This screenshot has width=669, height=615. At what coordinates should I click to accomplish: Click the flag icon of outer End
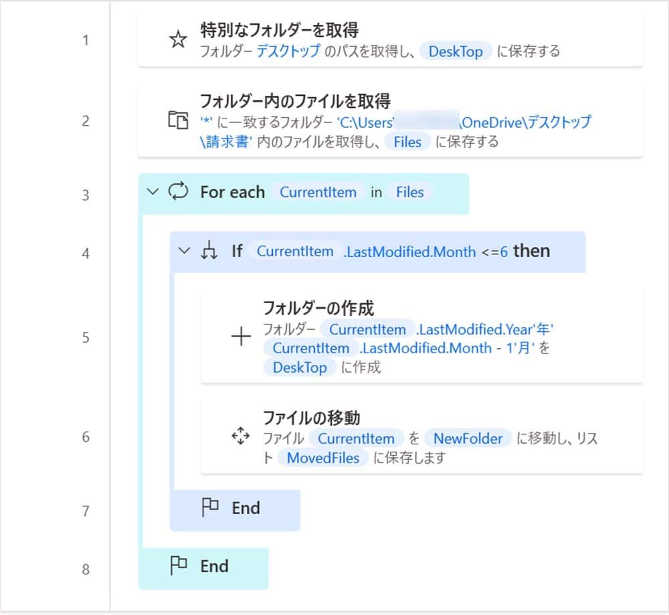coord(179,566)
